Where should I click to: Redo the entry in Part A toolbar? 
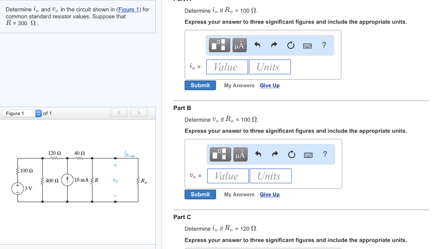click(274, 45)
